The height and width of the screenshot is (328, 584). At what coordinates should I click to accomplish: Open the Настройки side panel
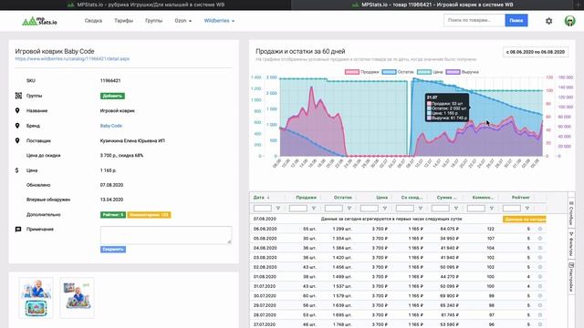click(571, 277)
